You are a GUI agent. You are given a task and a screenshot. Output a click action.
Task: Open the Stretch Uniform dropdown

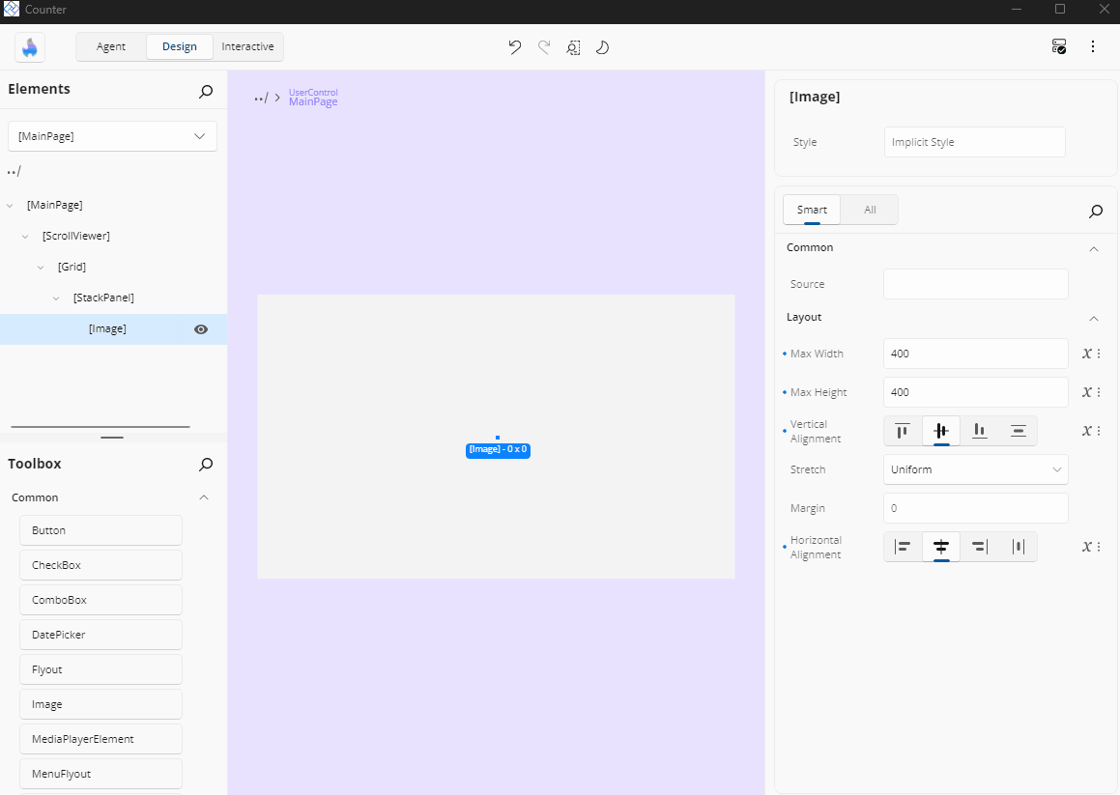[x=975, y=469]
